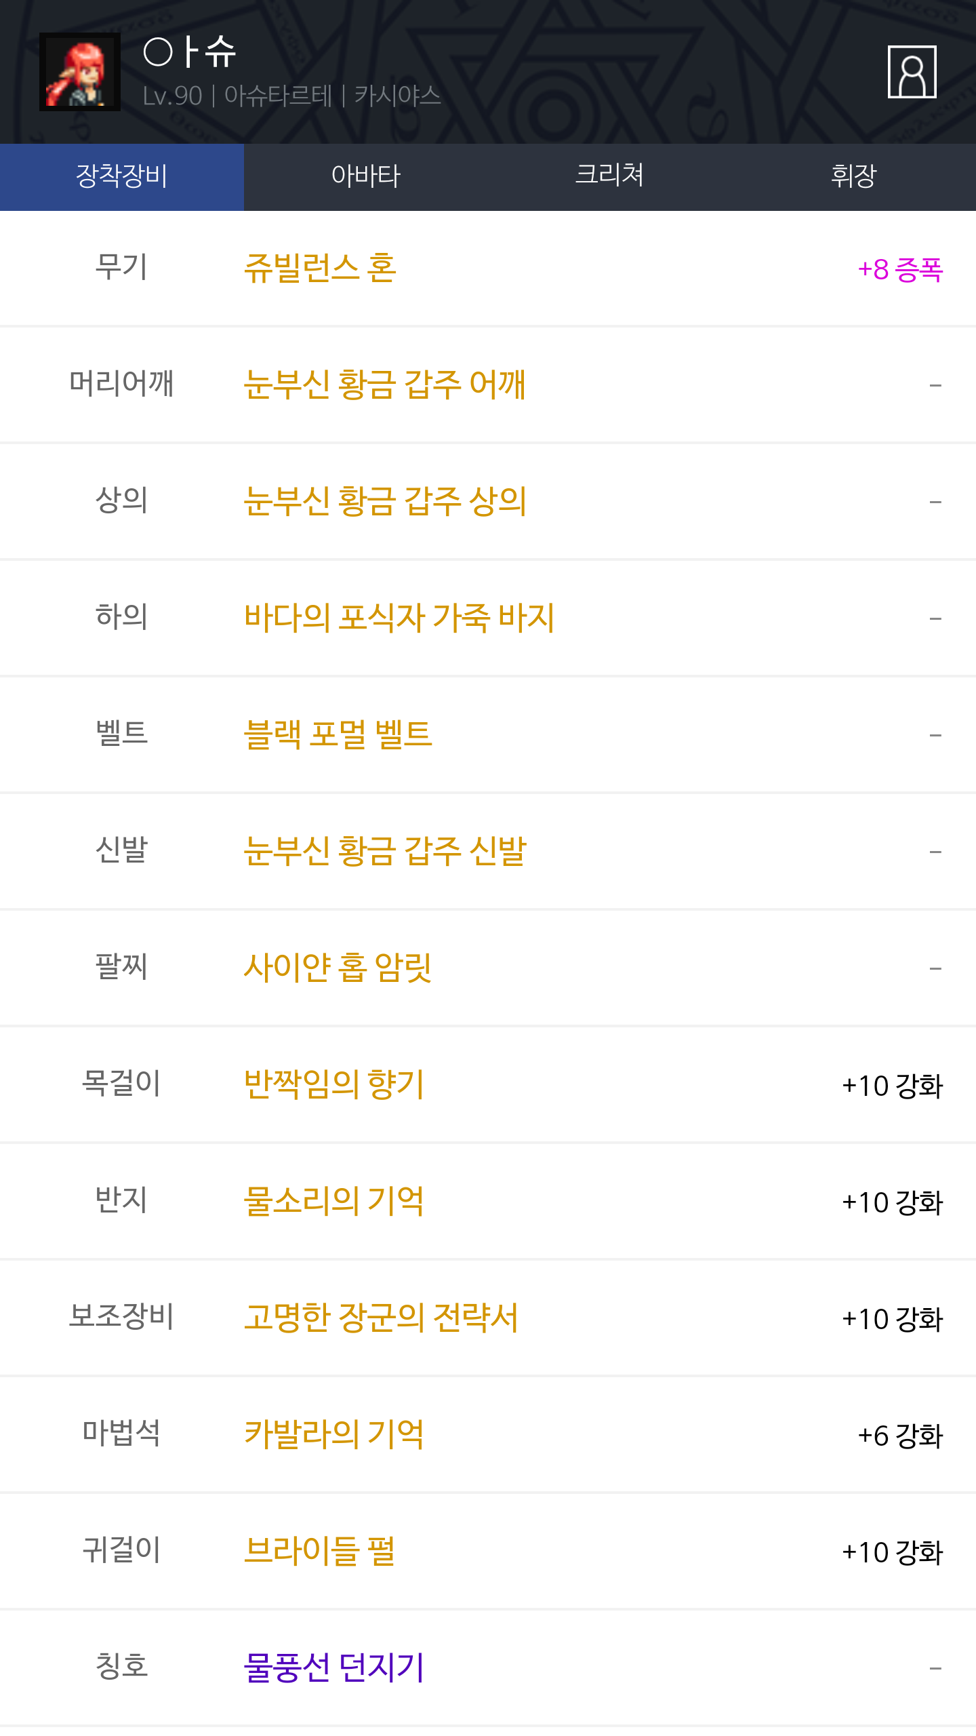Select sub-equipment 고명한 장군의 전략서
976x1736 pixels.
381,1318
